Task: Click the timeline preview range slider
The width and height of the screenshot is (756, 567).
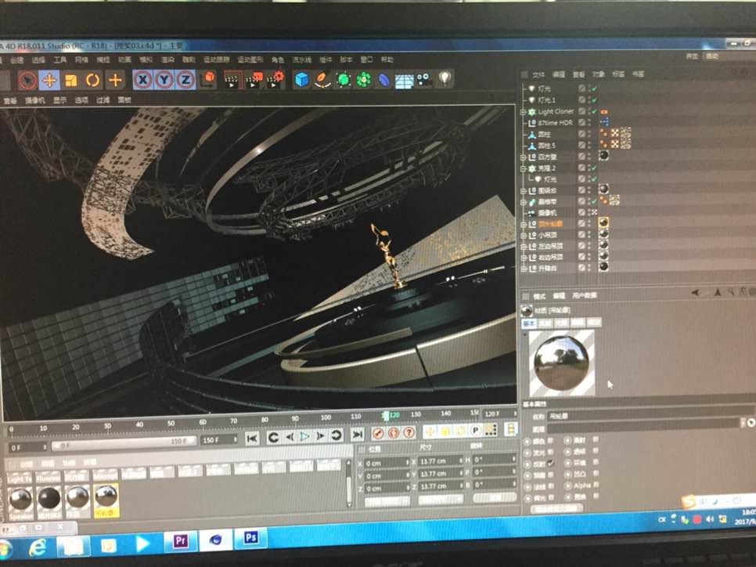Action: [x=125, y=442]
